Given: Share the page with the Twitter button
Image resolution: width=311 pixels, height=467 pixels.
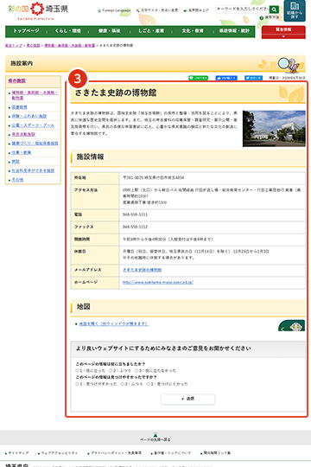Looking at the screenshot, I should coord(254,78).
